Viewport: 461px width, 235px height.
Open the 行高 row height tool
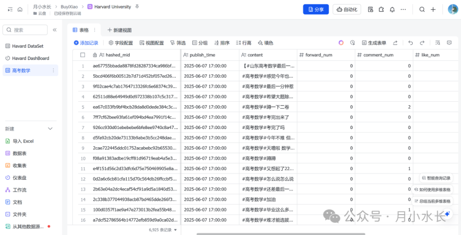(x=244, y=43)
